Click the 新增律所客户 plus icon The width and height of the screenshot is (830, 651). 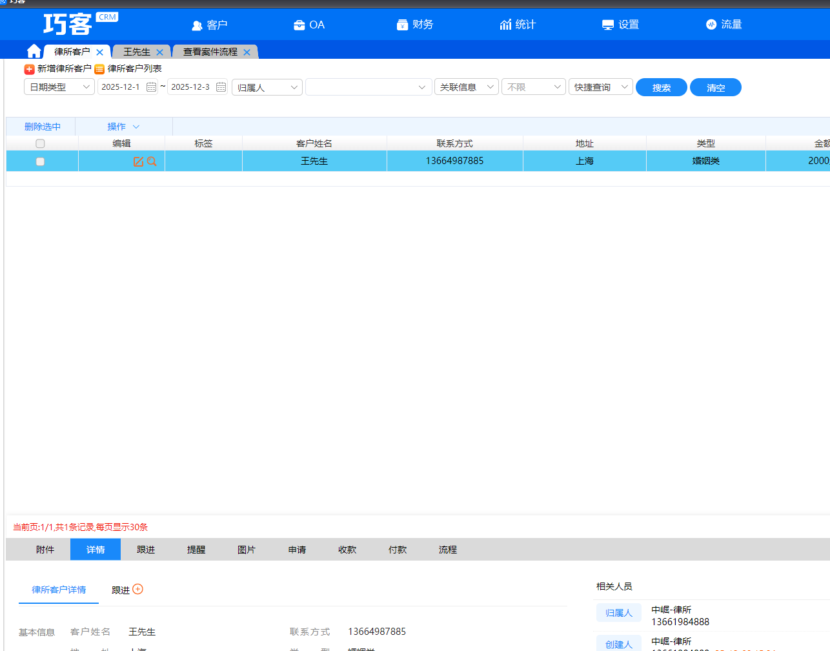pos(29,69)
